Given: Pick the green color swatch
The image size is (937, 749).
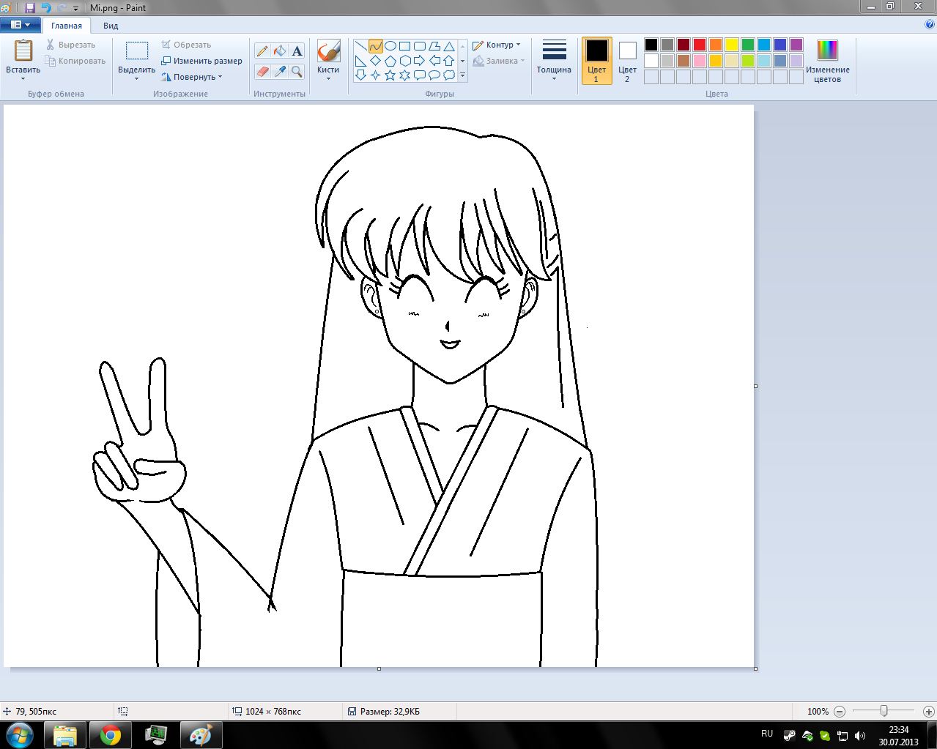Looking at the screenshot, I should tap(748, 45).
